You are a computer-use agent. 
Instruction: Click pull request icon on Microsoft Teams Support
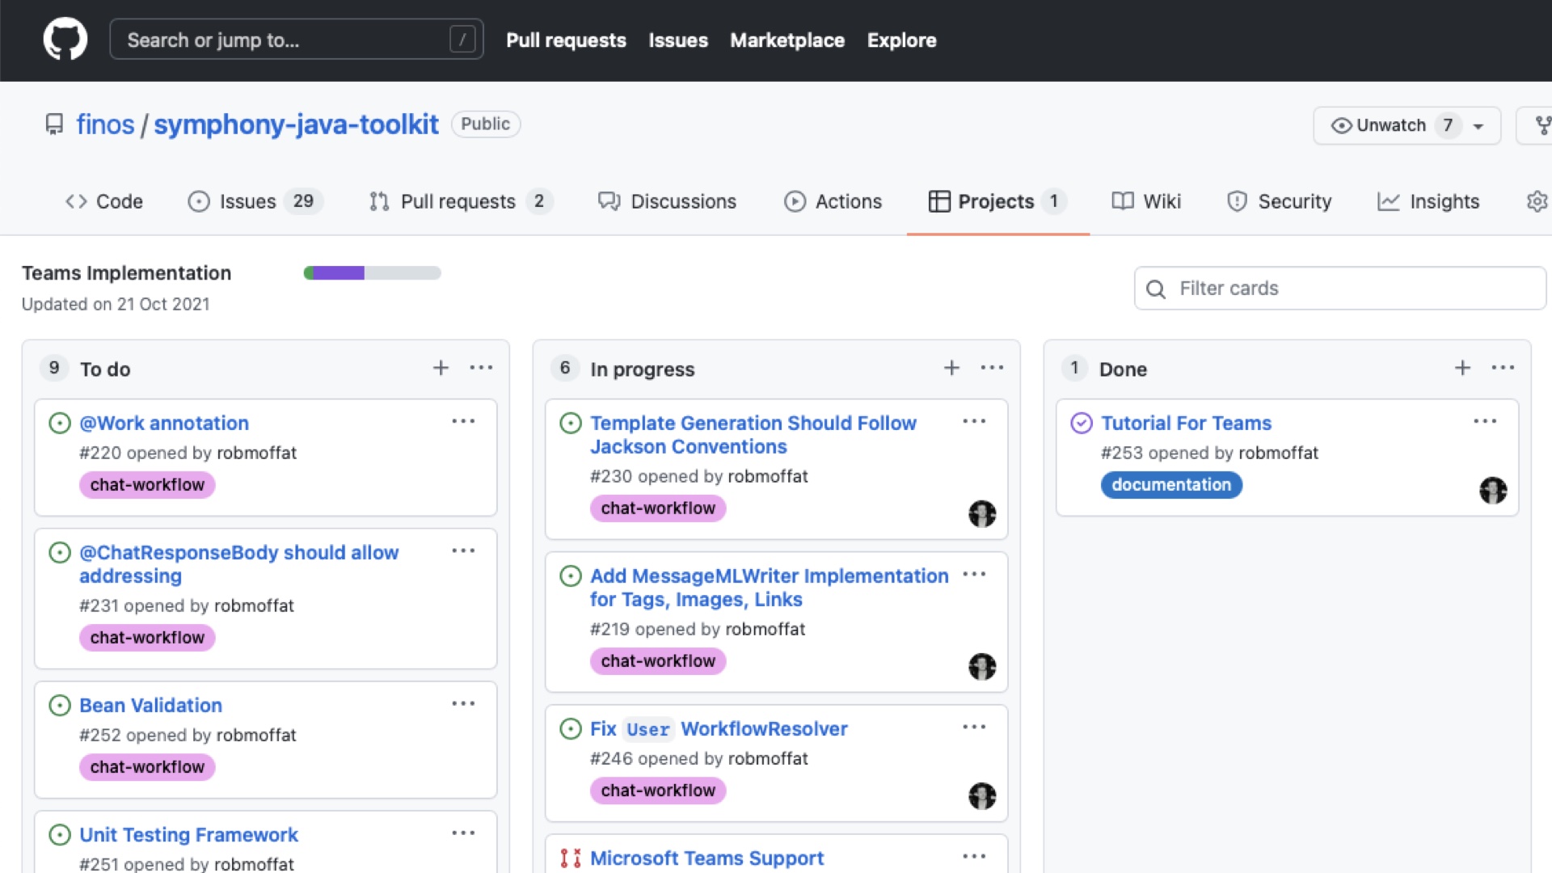[x=571, y=858]
